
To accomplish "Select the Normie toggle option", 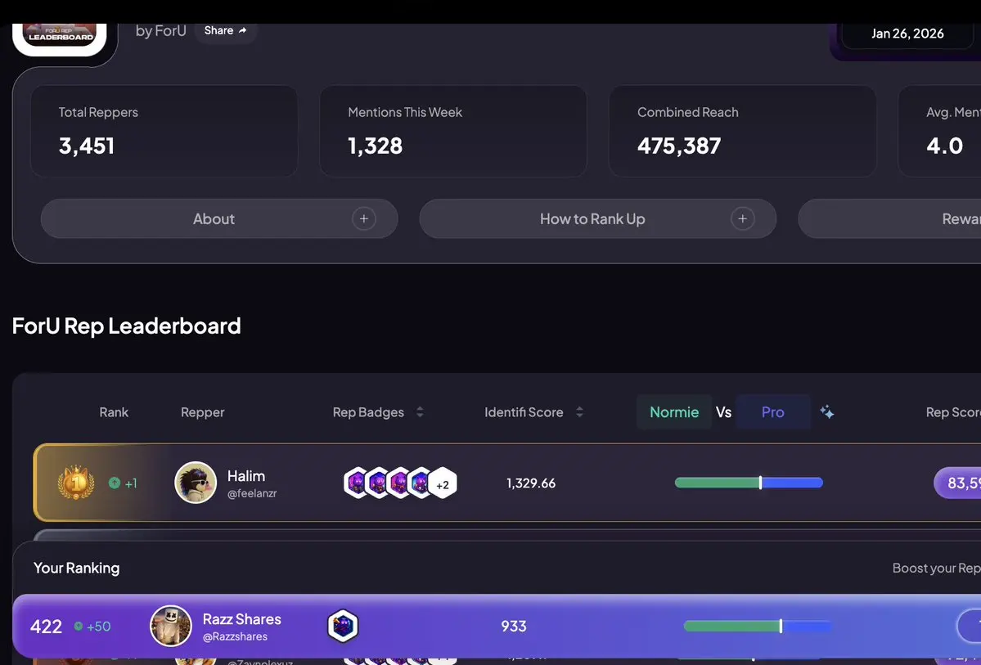I will (674, 412).
